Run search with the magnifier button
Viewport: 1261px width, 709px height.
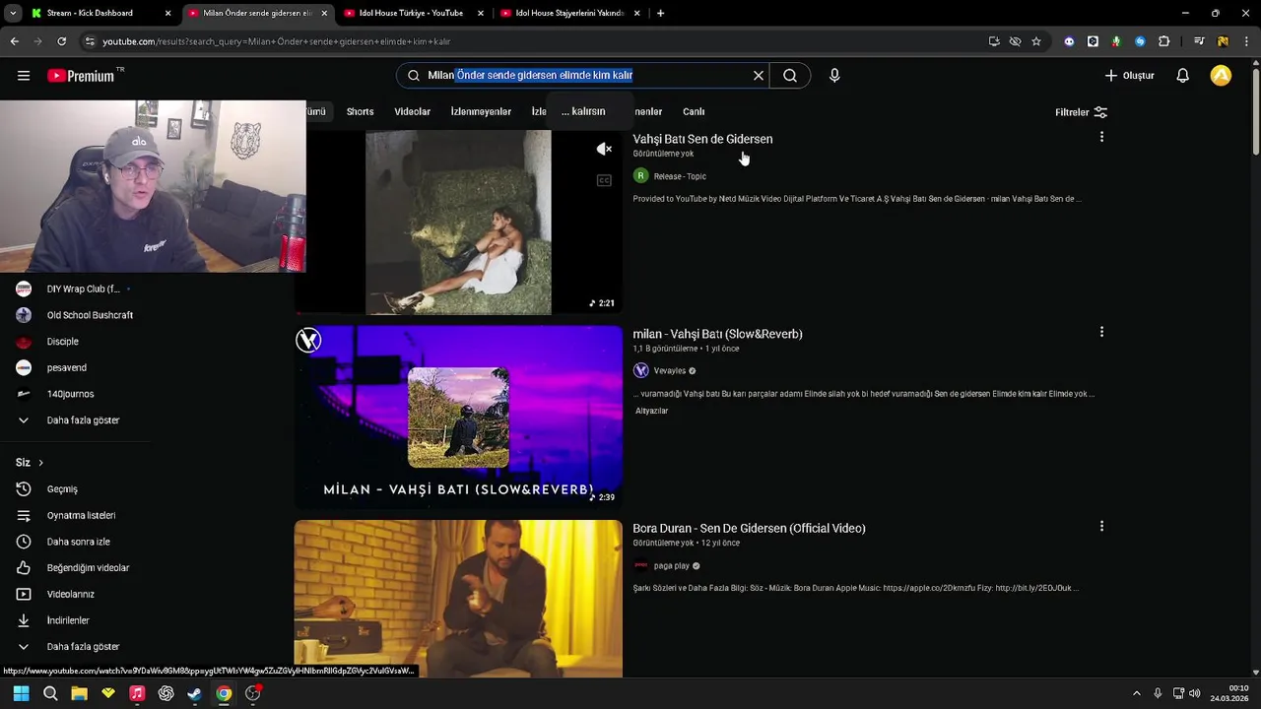[x=790, y=76]
